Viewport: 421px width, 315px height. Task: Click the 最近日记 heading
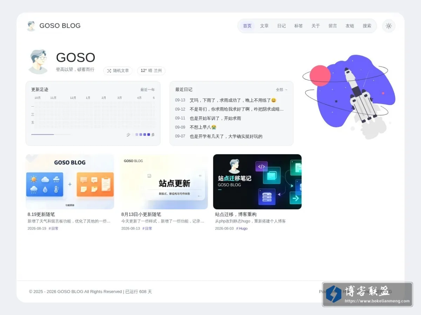184,90
